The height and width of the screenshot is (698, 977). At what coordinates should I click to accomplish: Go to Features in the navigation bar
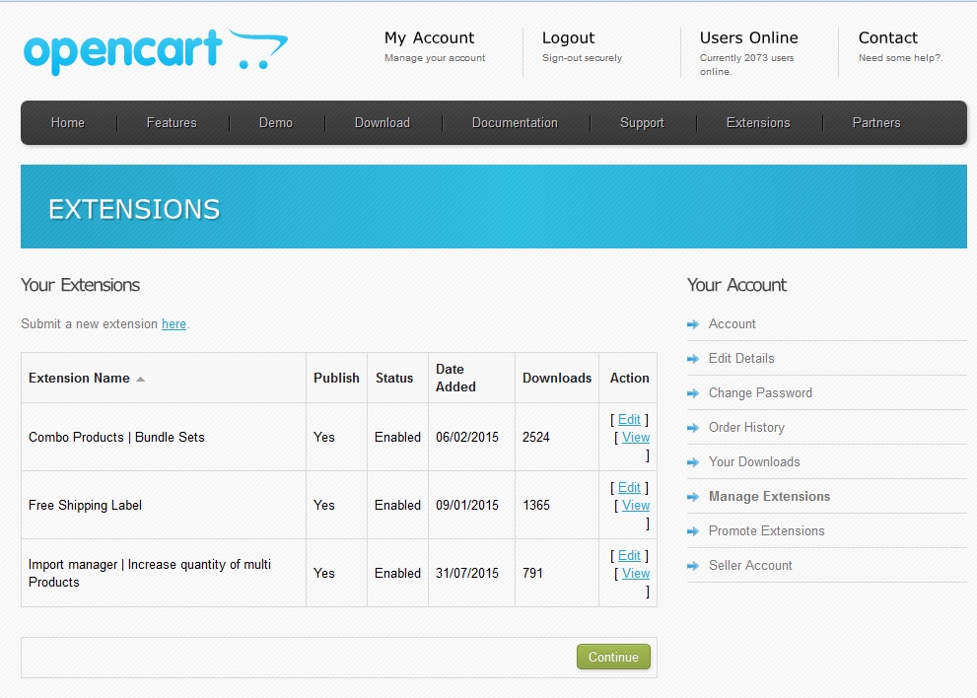click(172, 123)
